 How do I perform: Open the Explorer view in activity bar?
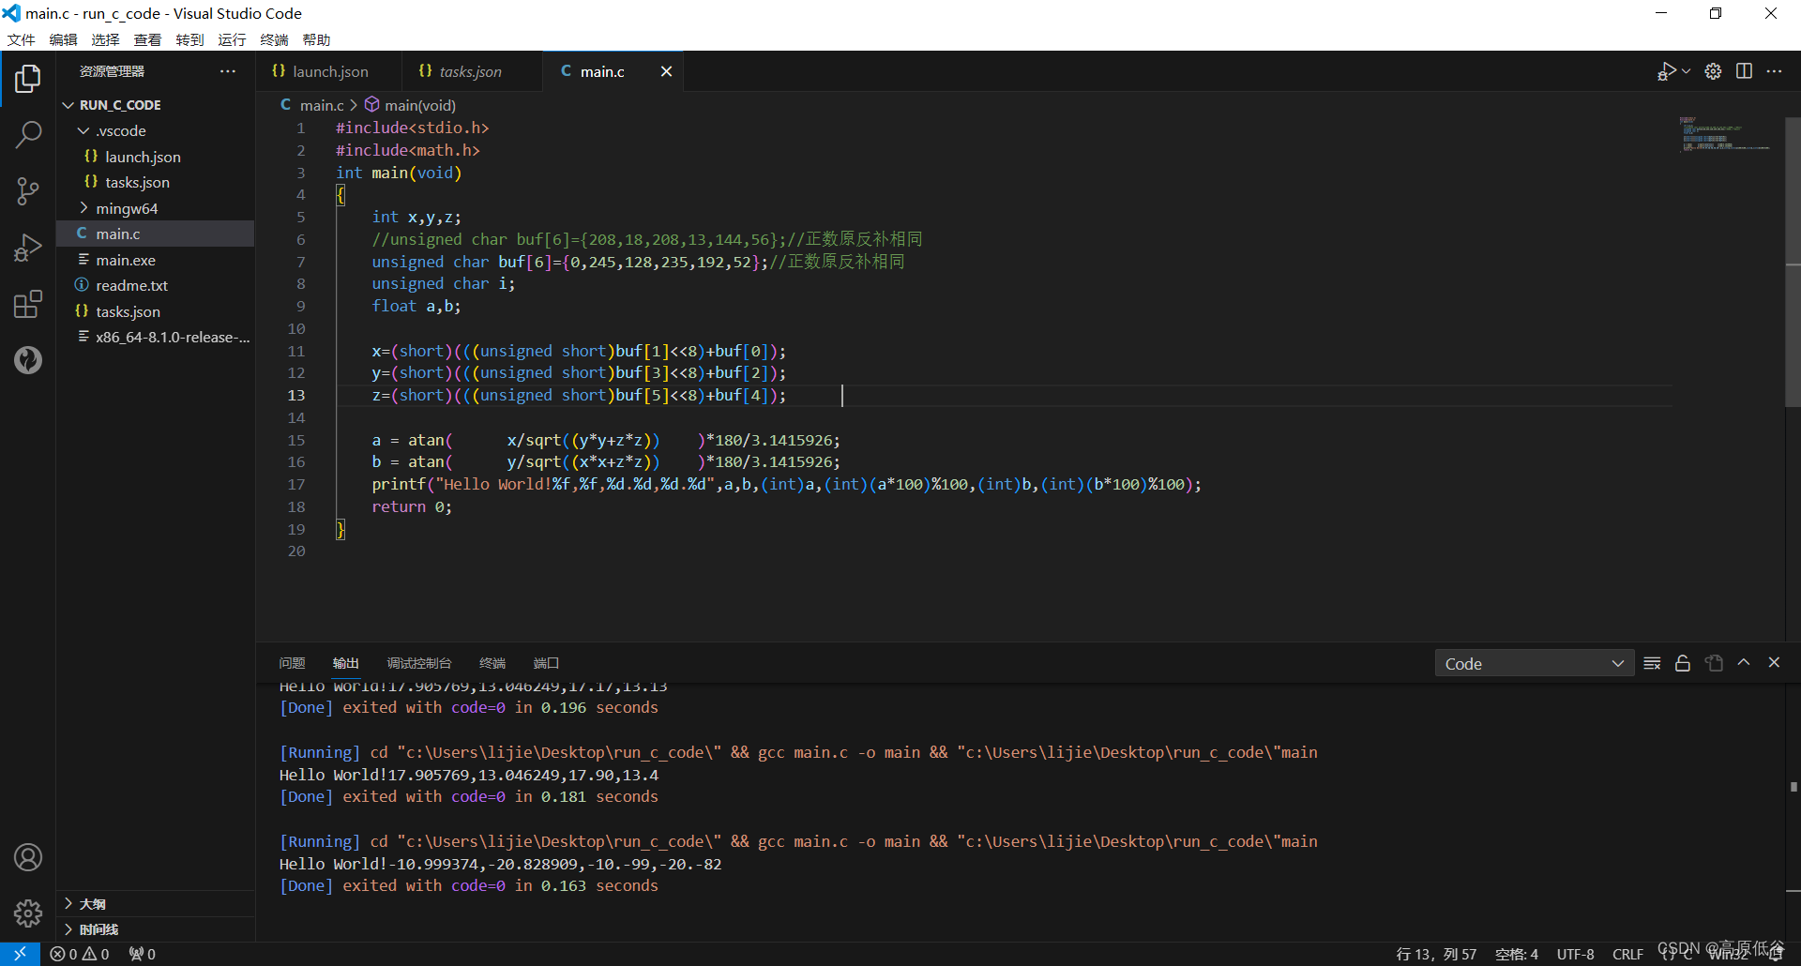tap(28, 79)
